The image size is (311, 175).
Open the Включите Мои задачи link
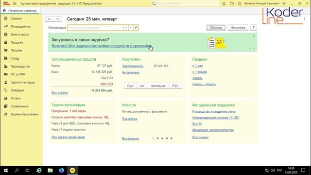pos(102,46)
